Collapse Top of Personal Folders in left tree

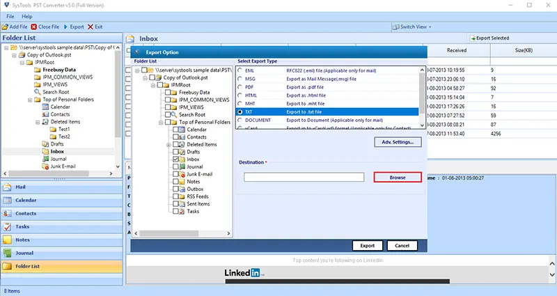pos(30,100)
